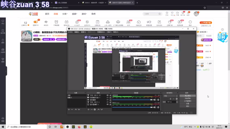Open the transition type combo box
Viewport: 230px width, 129px height.
click(x=170, y=96)
